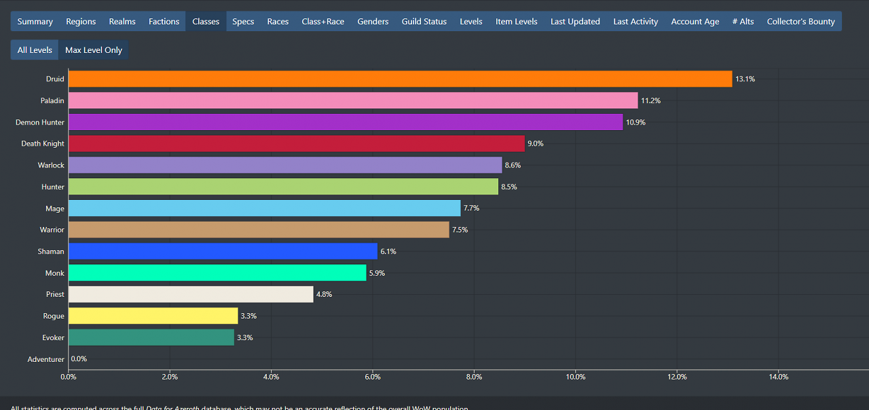The width and height of the screenshot is (869, 410).
Task: Click the lavender Warlock bar
Action: click(x=285, y=165)
